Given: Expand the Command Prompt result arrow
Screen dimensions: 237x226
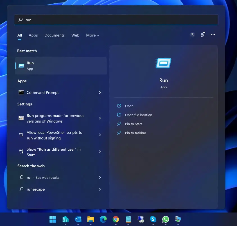Looking at the screenshot, I should [100, 92].
